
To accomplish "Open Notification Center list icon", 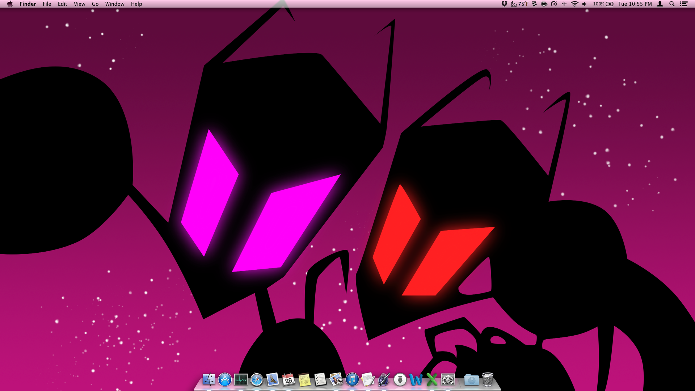I will click(684, 4).
